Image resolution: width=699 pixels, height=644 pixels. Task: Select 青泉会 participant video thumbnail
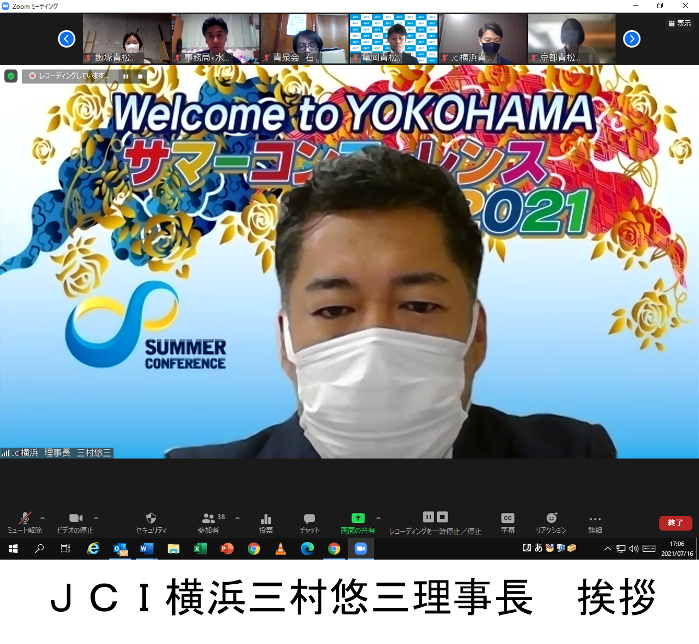pos(305,39)
